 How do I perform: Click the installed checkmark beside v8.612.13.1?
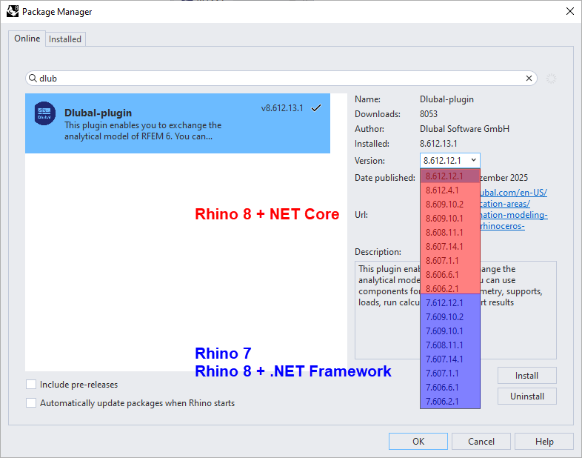click(x=316, y=108)
